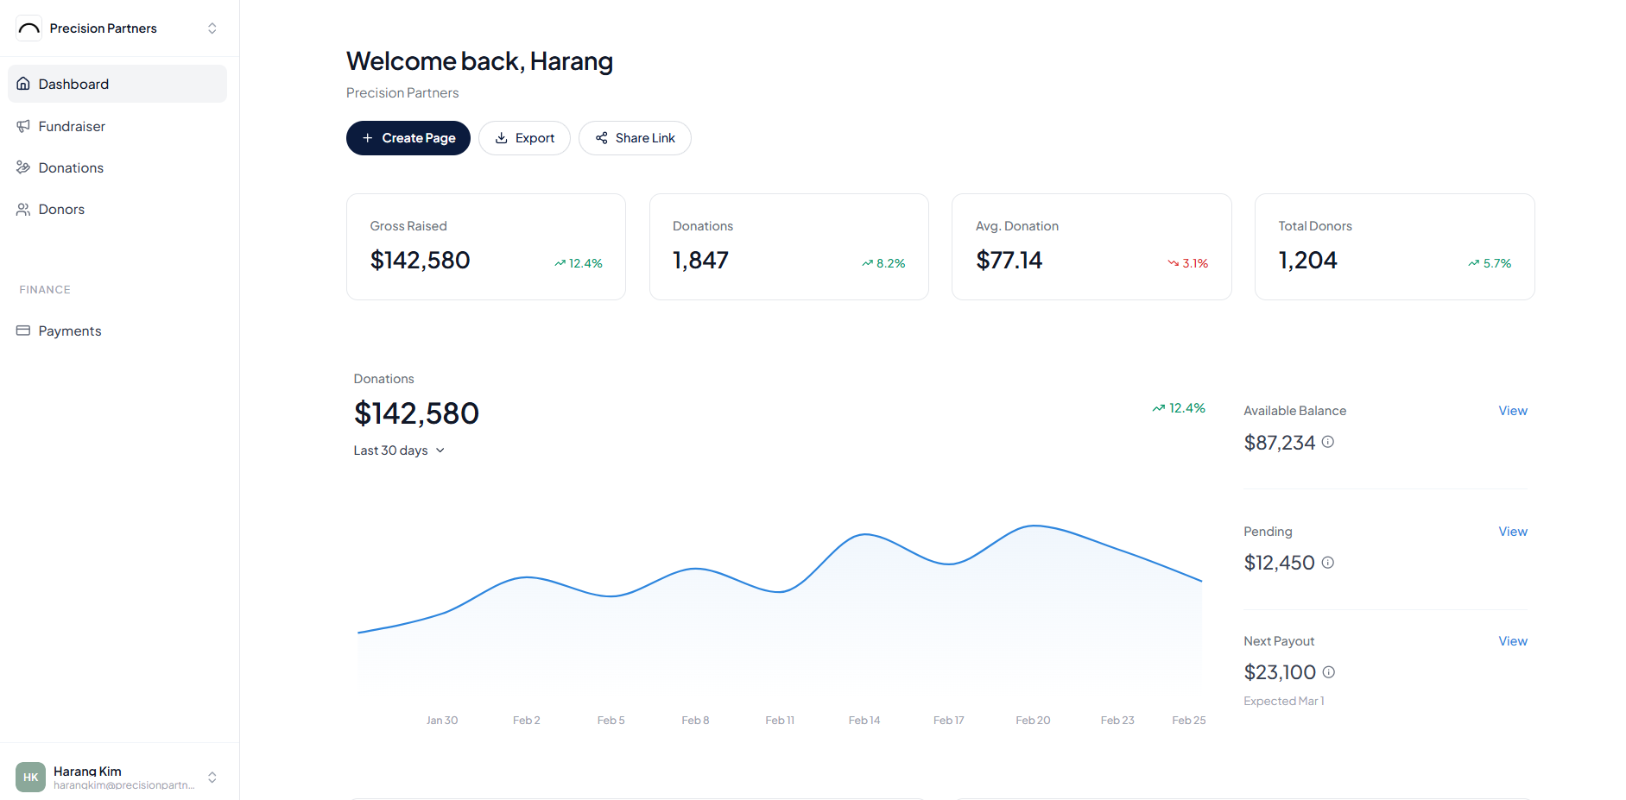The image size is (1626, 800).
Task: Open the Donors people icon in sidebar
Action: click(23, 209)
